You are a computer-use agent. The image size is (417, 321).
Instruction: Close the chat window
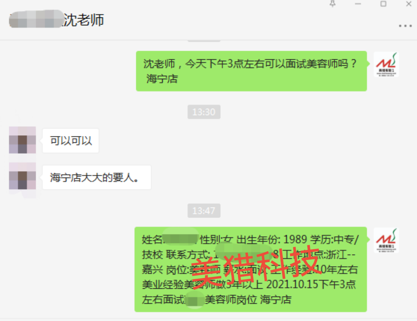point(409,4)
